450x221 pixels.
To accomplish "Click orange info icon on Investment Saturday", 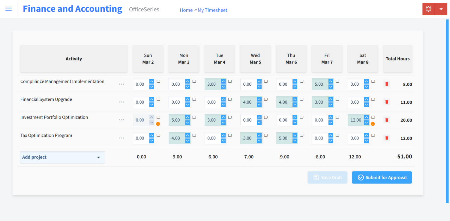I will (x=373, y=124).
